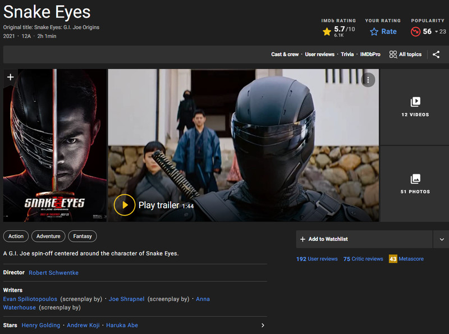Screen dimensions: 449x334
Task: Open the 75 Critic reviews link
Action: 363,259
